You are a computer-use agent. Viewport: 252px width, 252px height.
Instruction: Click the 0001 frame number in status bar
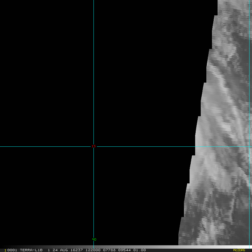coord(12,250)
